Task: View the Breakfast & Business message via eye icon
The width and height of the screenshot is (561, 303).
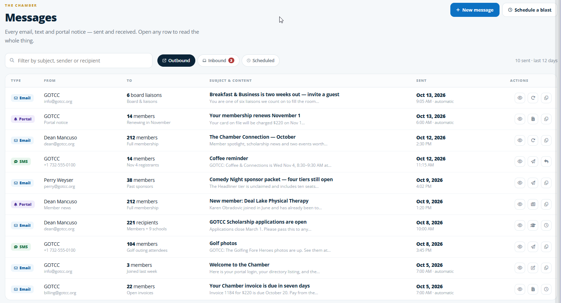Action: point(520,98)
